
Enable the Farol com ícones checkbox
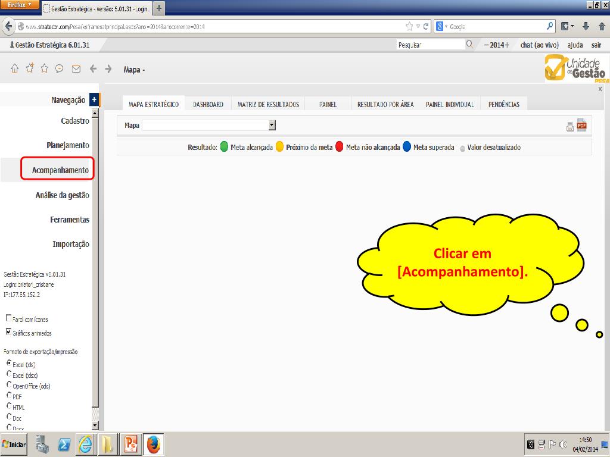click(8, 318)
